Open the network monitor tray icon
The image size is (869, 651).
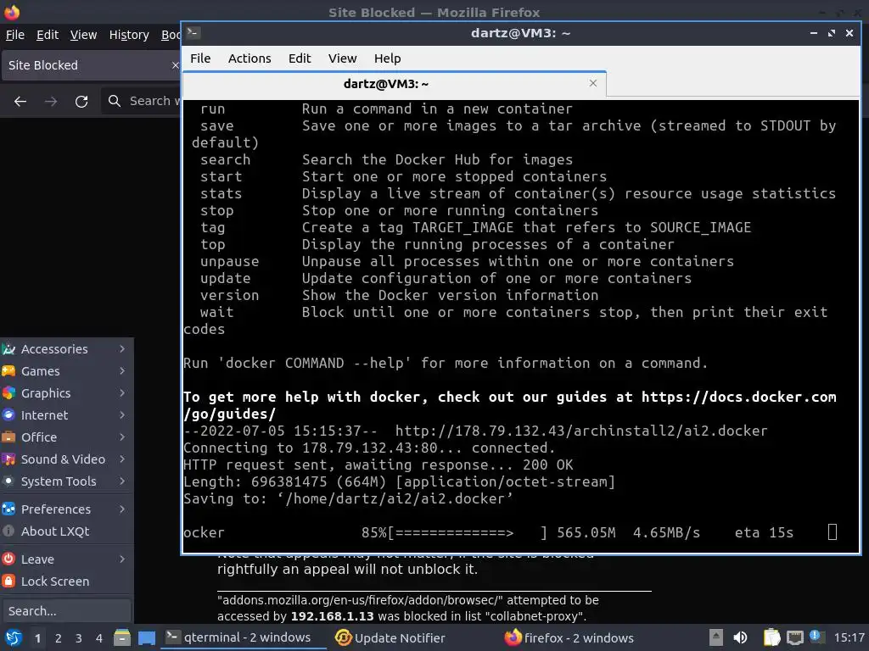(794, 637)
